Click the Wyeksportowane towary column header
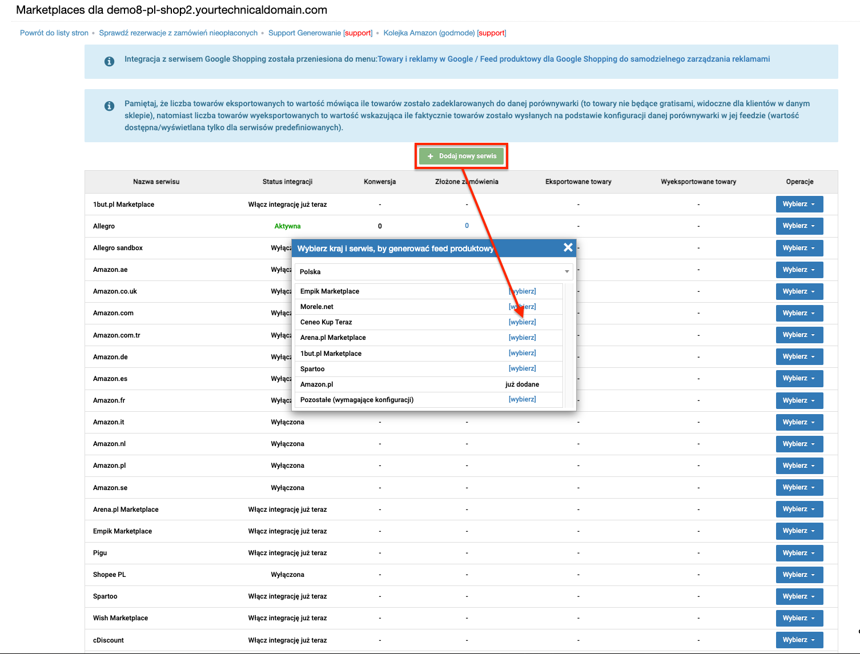 click(698, 182)
